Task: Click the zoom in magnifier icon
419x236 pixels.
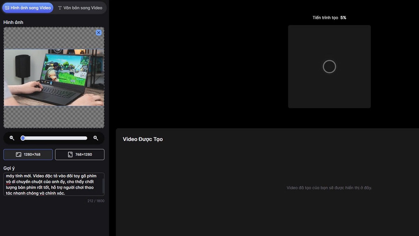Action: click(x=96, y=138)
